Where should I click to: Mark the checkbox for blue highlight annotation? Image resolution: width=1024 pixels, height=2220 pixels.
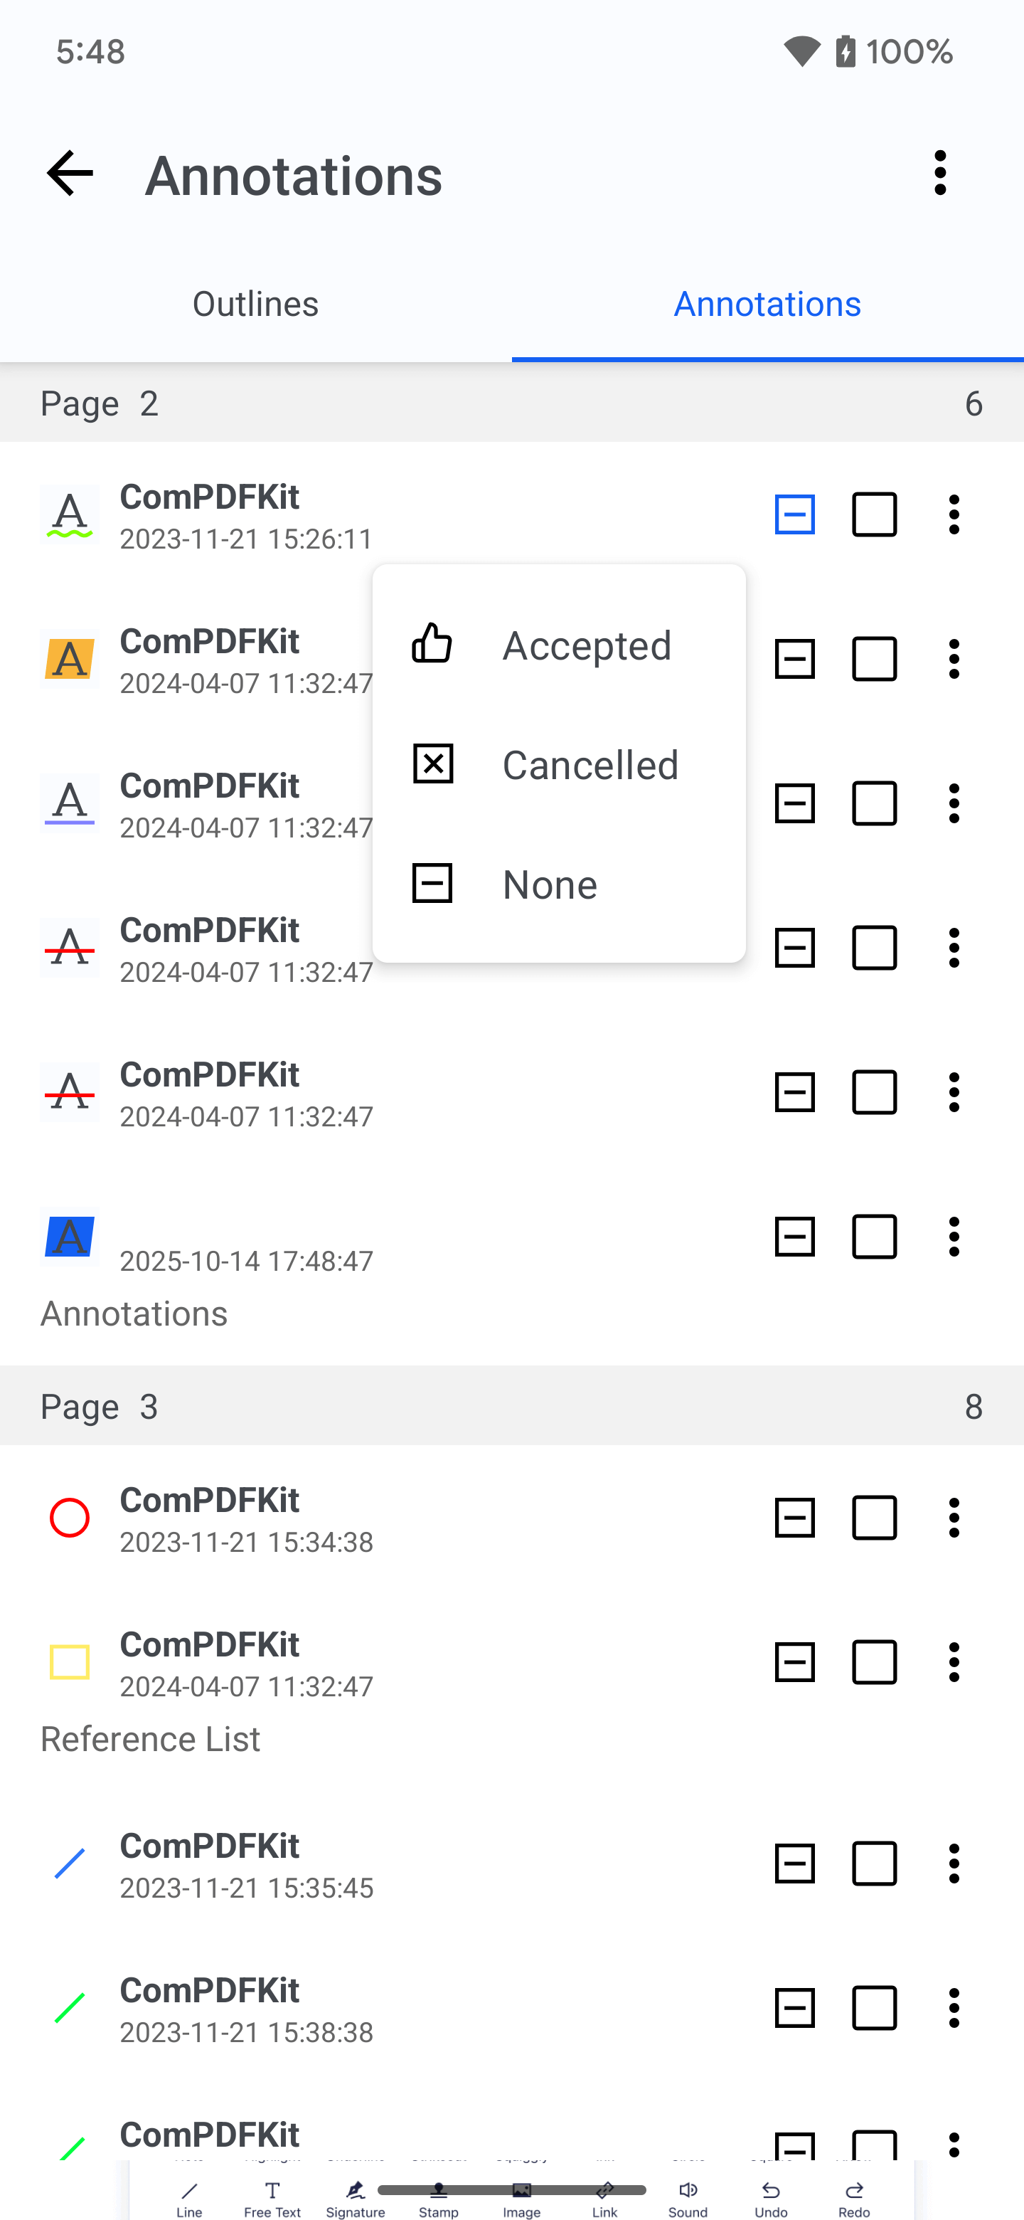pos(874,1237)
